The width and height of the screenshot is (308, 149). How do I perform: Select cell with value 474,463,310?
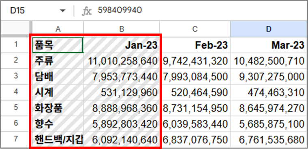[x=268, y=92]
